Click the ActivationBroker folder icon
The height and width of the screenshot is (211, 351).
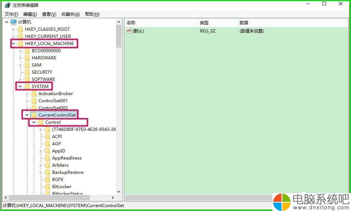34,93
